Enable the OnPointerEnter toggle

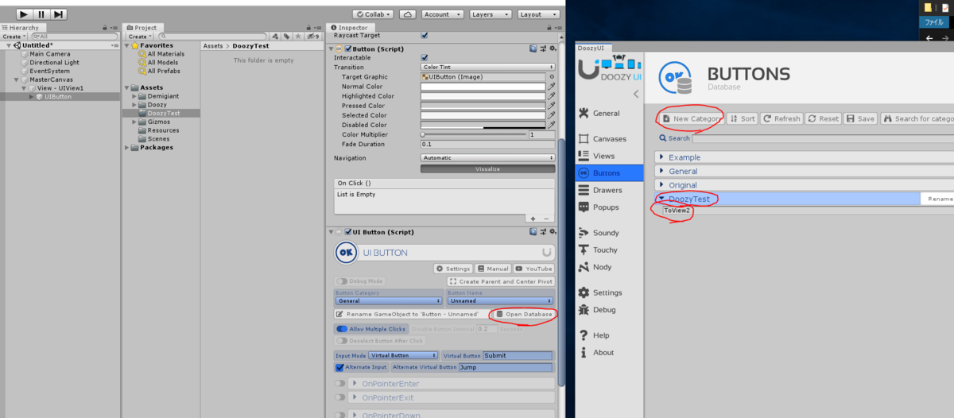340,384
